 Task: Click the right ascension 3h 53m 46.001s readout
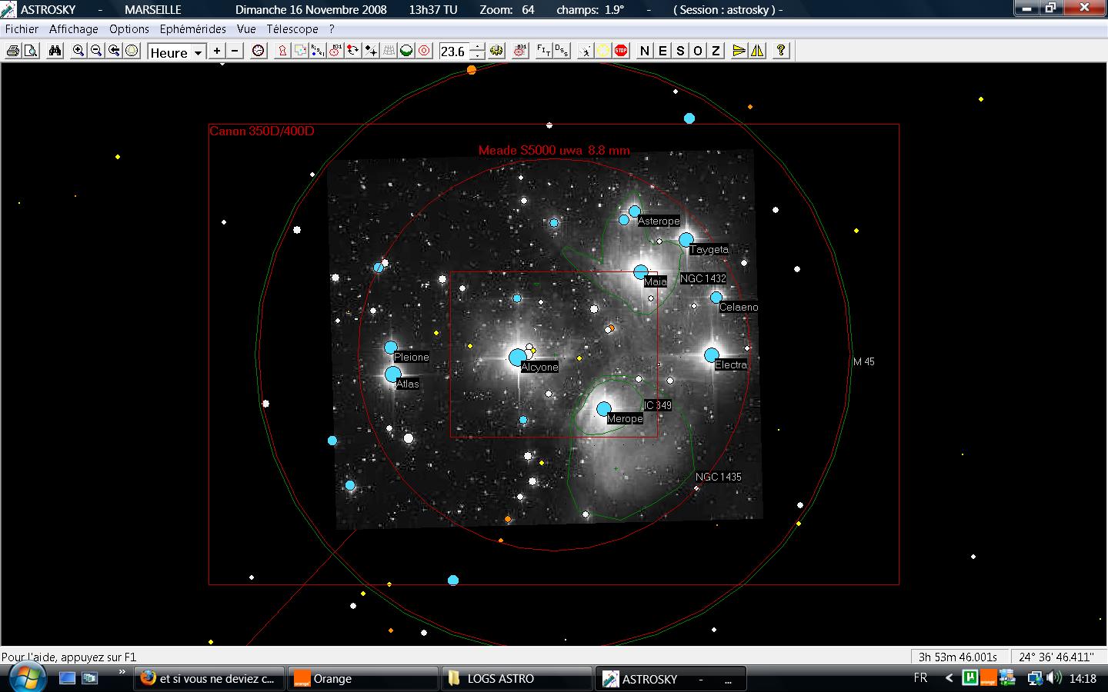pyautogui.click(x=958, y=657)
